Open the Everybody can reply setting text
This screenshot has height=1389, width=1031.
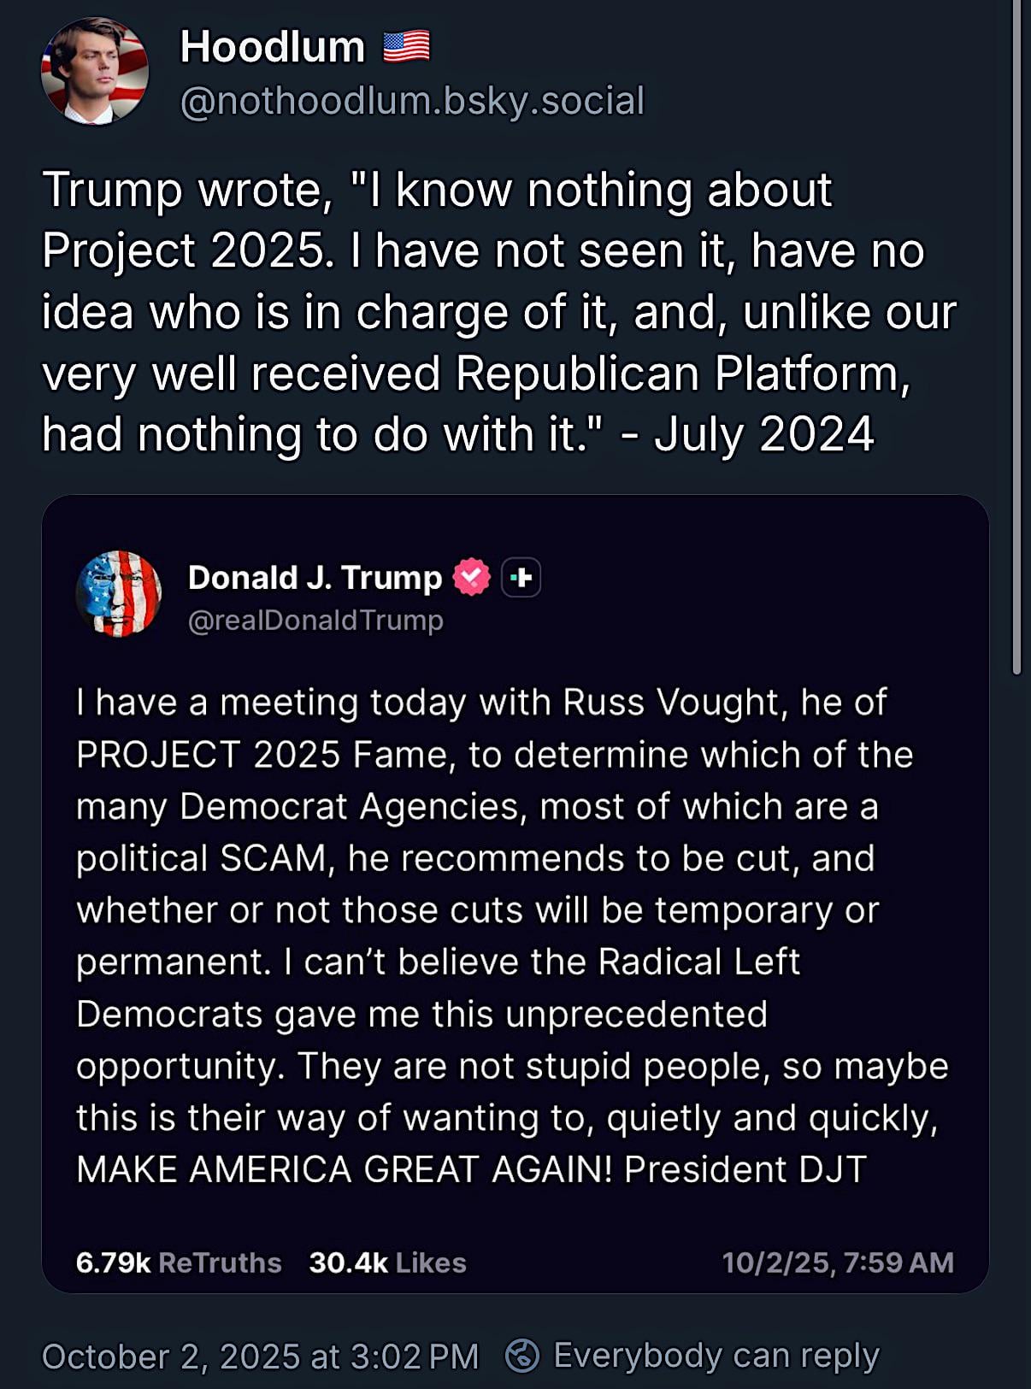pyautogui.click(x=716, y=1356)
